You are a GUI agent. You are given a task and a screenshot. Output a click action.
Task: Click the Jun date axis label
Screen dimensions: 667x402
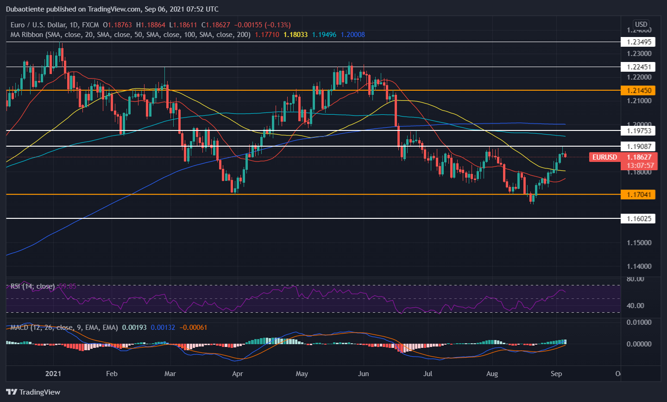[364, 373]
